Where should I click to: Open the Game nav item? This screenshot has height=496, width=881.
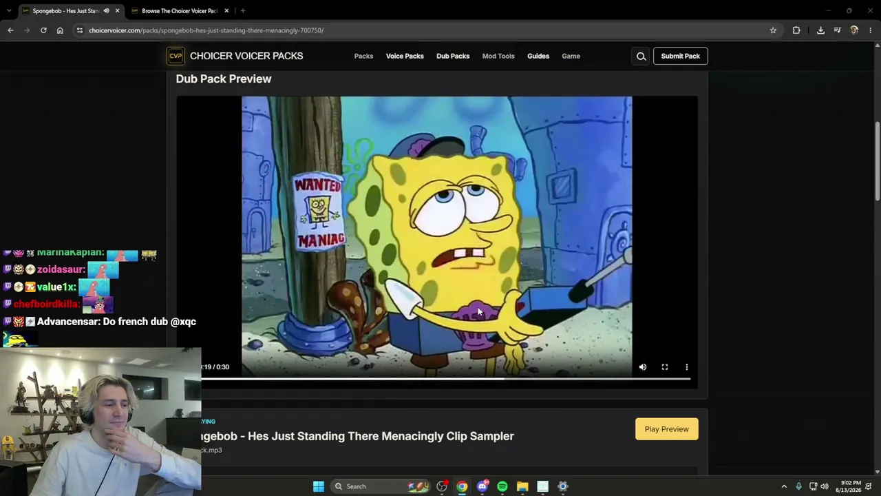[571, 56]
